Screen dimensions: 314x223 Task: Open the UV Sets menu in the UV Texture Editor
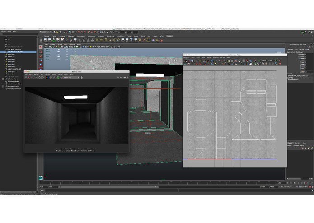coord(223,58)
